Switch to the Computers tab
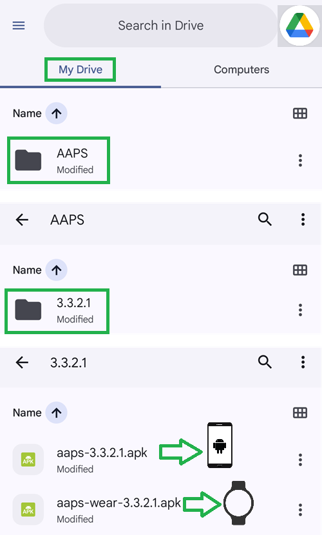The height and width of the screenshot is (535, 322). [241, 70]
